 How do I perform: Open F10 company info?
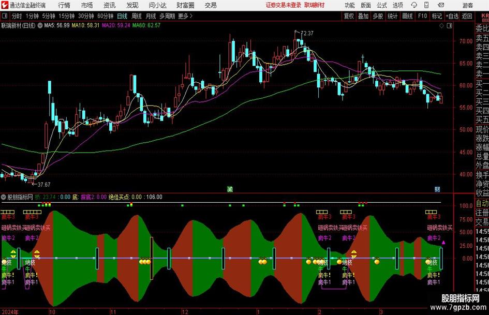pyautogui.click(x=422, y=16)
